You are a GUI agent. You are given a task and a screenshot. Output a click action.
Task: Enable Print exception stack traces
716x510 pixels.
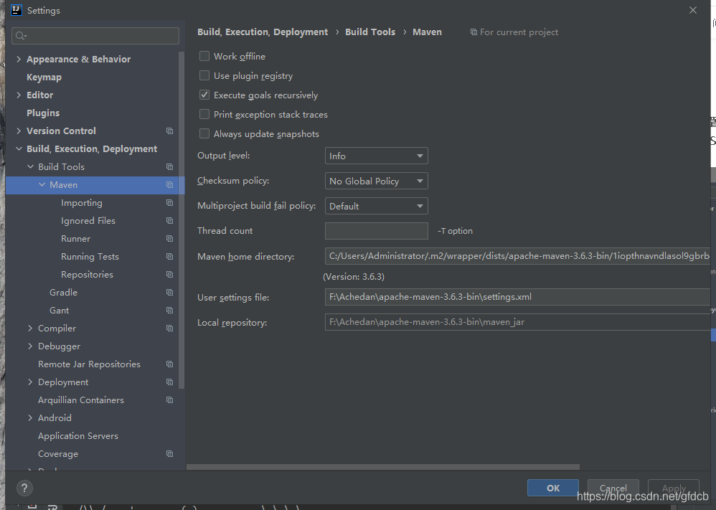pos(204,114)
